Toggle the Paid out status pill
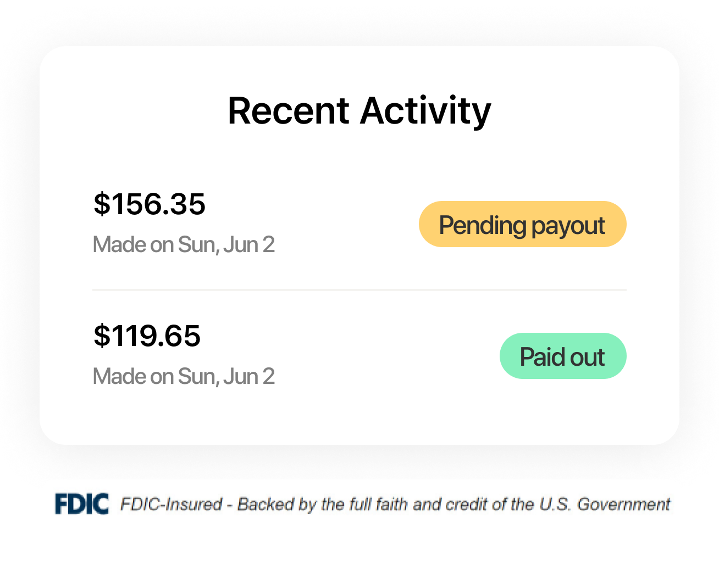This screenshot has height=575, width=719. (562, 356)
